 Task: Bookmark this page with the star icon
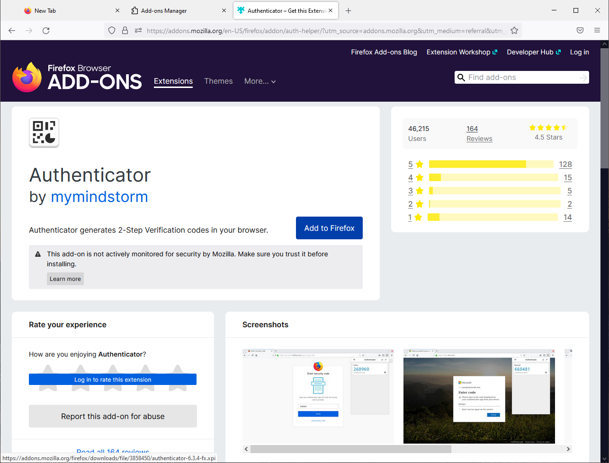pyautogui.click(x=514, y=30)
